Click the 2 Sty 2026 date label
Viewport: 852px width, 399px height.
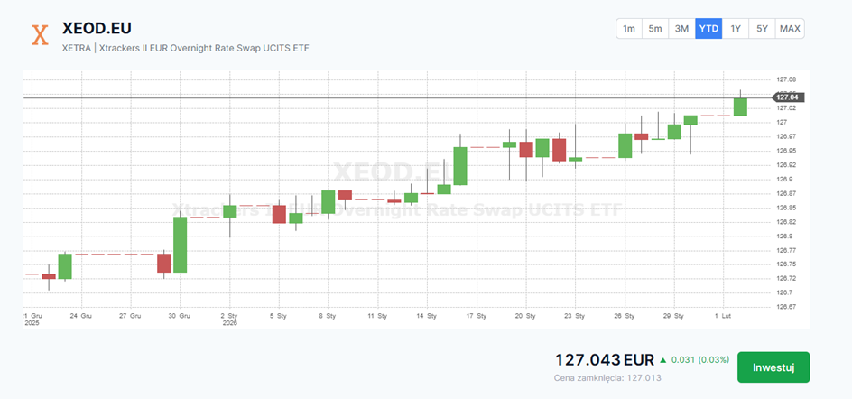tap(230, 320)
